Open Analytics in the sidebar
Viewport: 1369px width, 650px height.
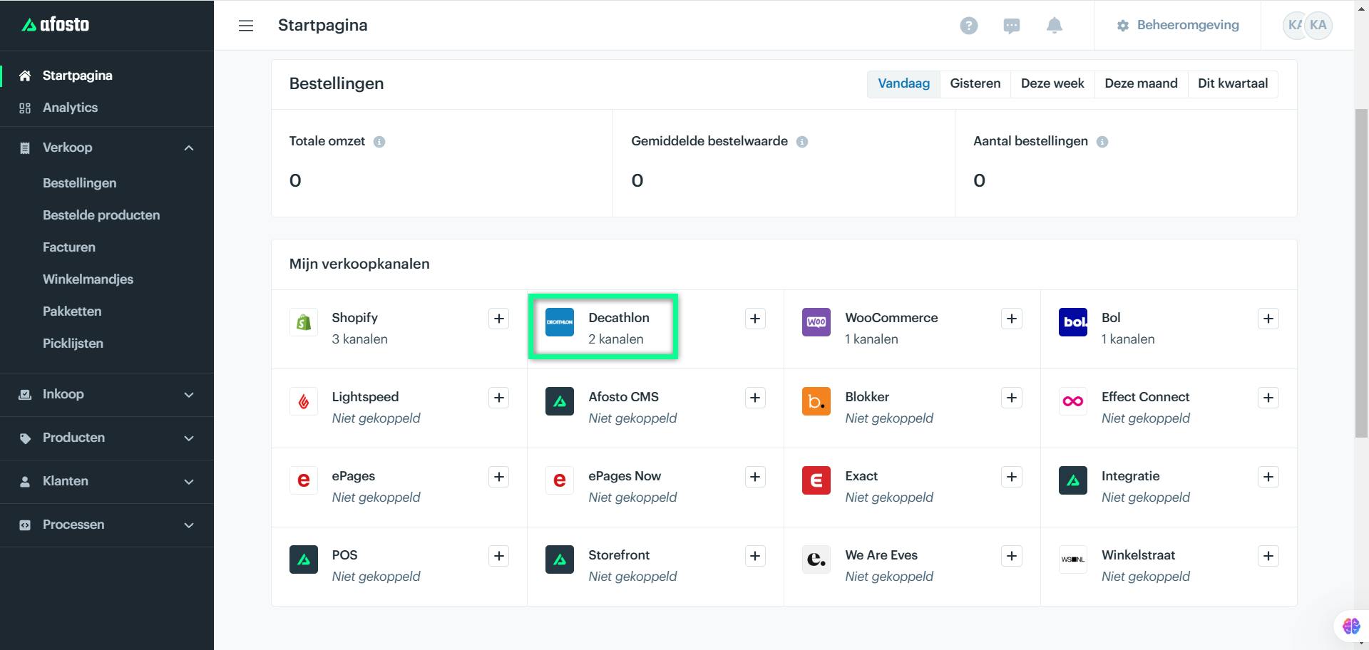pyautogui.click(x=70, y=108)
